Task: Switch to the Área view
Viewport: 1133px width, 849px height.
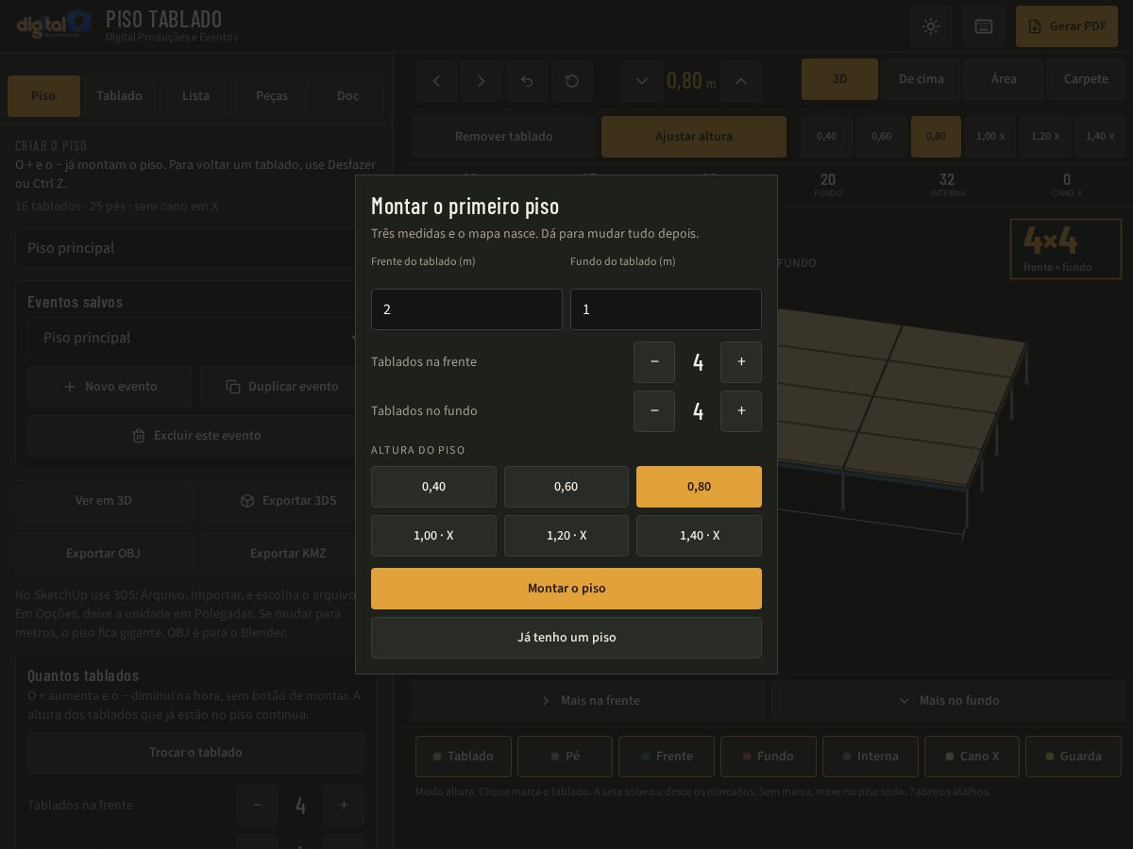Action: [1004, 79]
